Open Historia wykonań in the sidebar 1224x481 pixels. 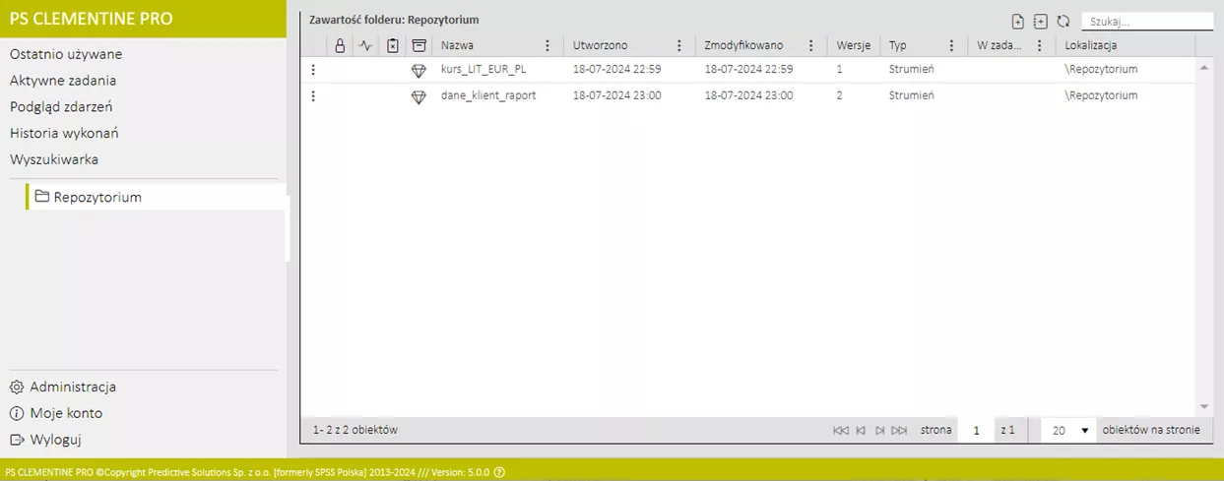coord(64,133)
